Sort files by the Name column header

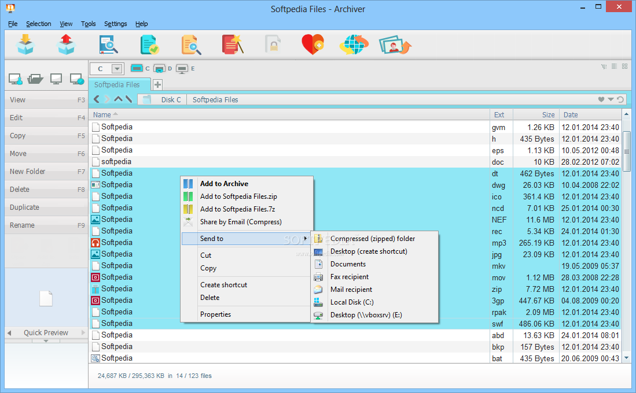pyautogui.click(x=289, y=114)
